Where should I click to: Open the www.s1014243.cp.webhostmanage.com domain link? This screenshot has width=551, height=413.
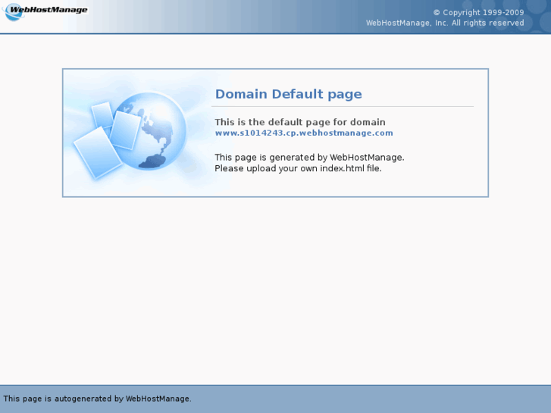[x=304, y=133]
